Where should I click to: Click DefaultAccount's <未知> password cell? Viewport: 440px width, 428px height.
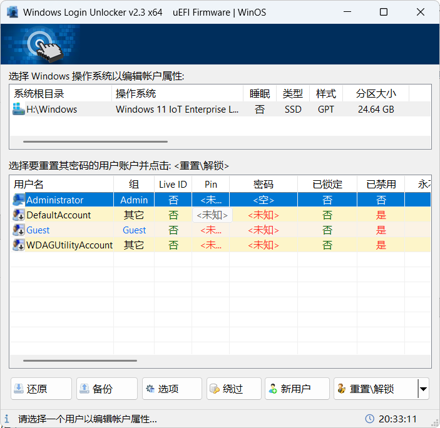(263, 215)
